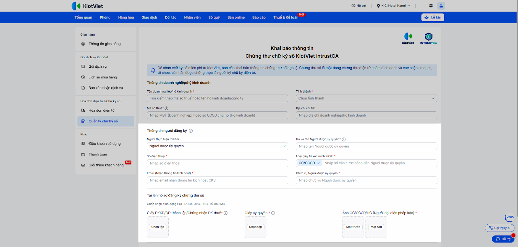Click info icon next to Giấy ủy quyền

pyautogui.click(x=273, y=213)
